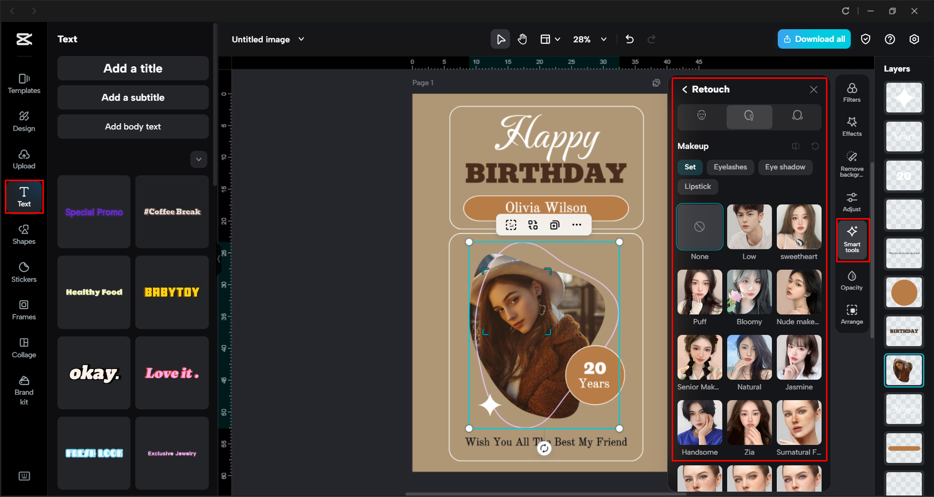Apply the Puff makeup preset

click(699, 292)
